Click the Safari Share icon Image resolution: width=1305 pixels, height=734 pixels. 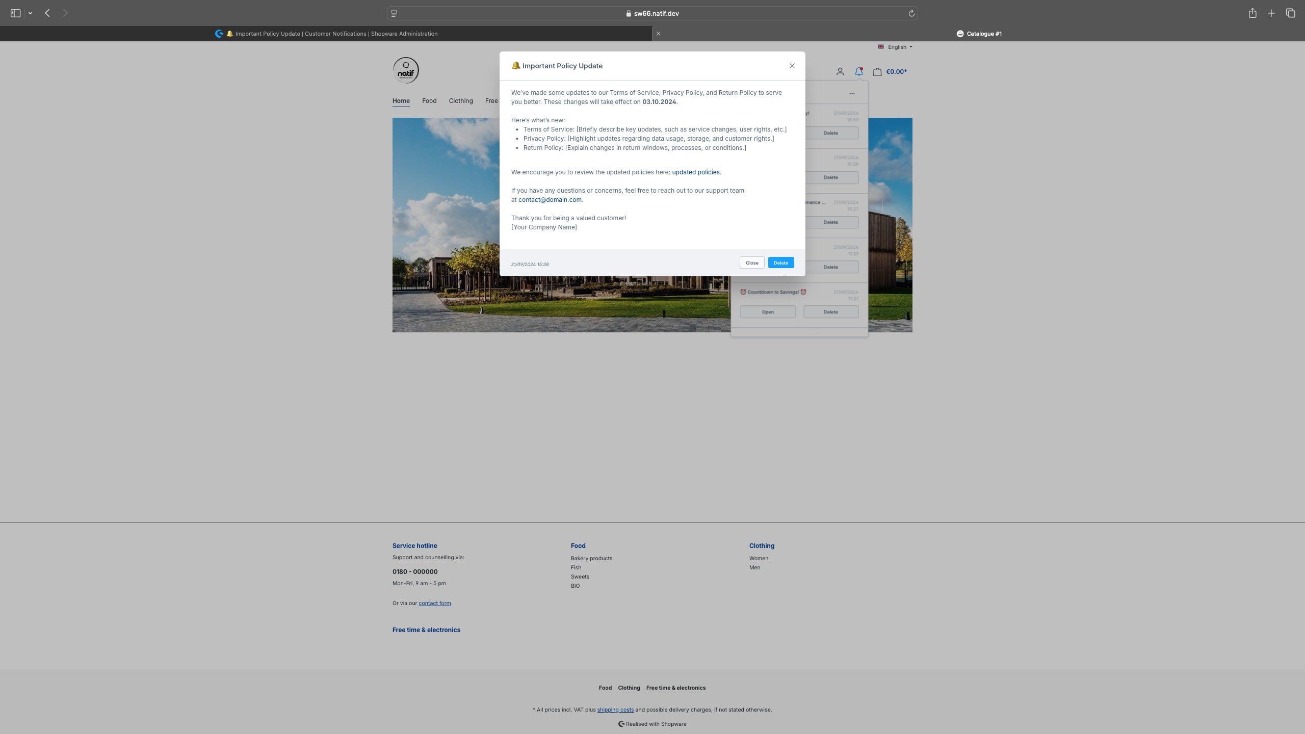tap(1252, 13)
